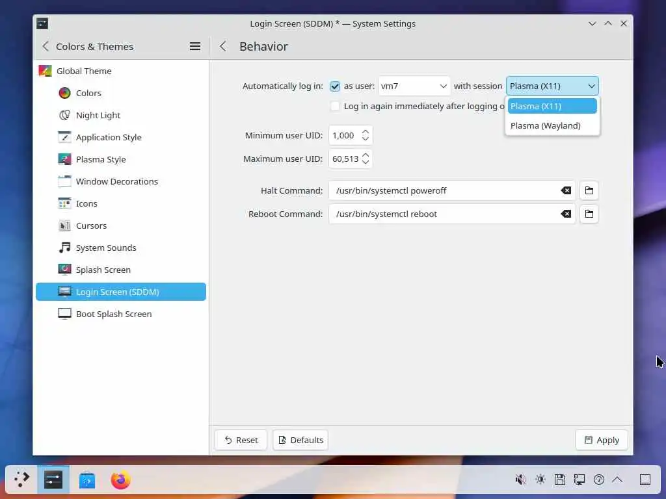Image resolution: width=666 pixels, height=499 pixels.
Task: Launch Discover from the taskbar
Action: point(87,480)
